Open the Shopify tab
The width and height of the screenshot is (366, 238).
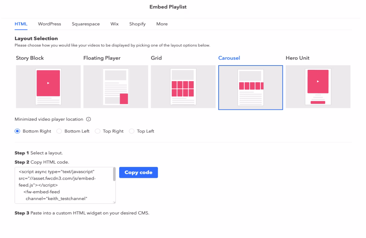click(x=138, y=24)
